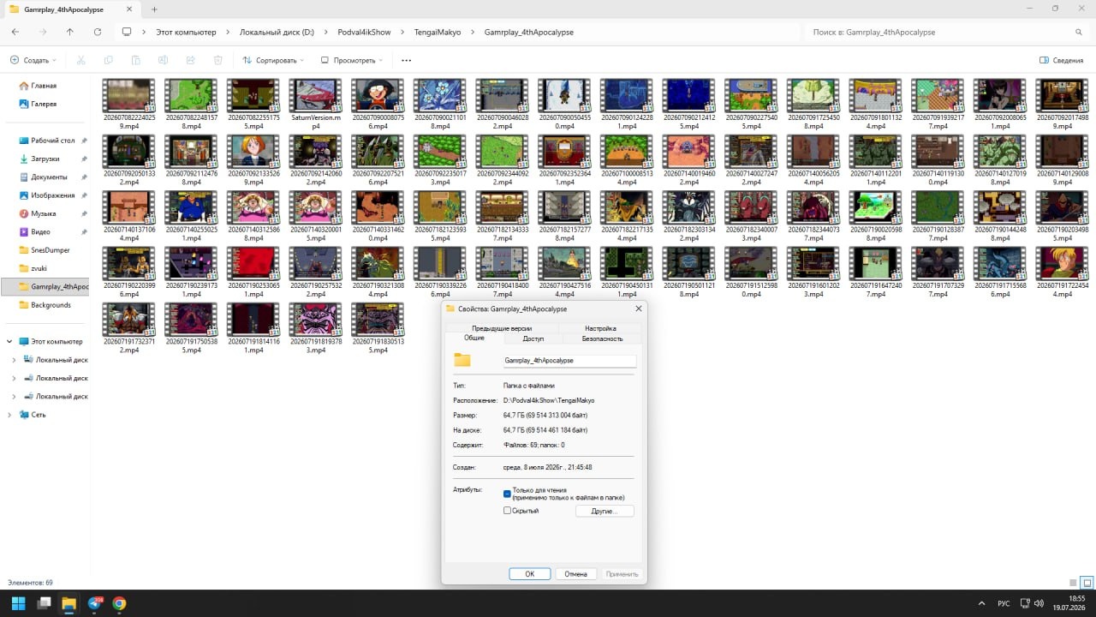Click the Delete trash icon in toolbar
Image resolution: width=1096 pixels, height=617 pixels.
pyautogui.click(x=217, y=60)
